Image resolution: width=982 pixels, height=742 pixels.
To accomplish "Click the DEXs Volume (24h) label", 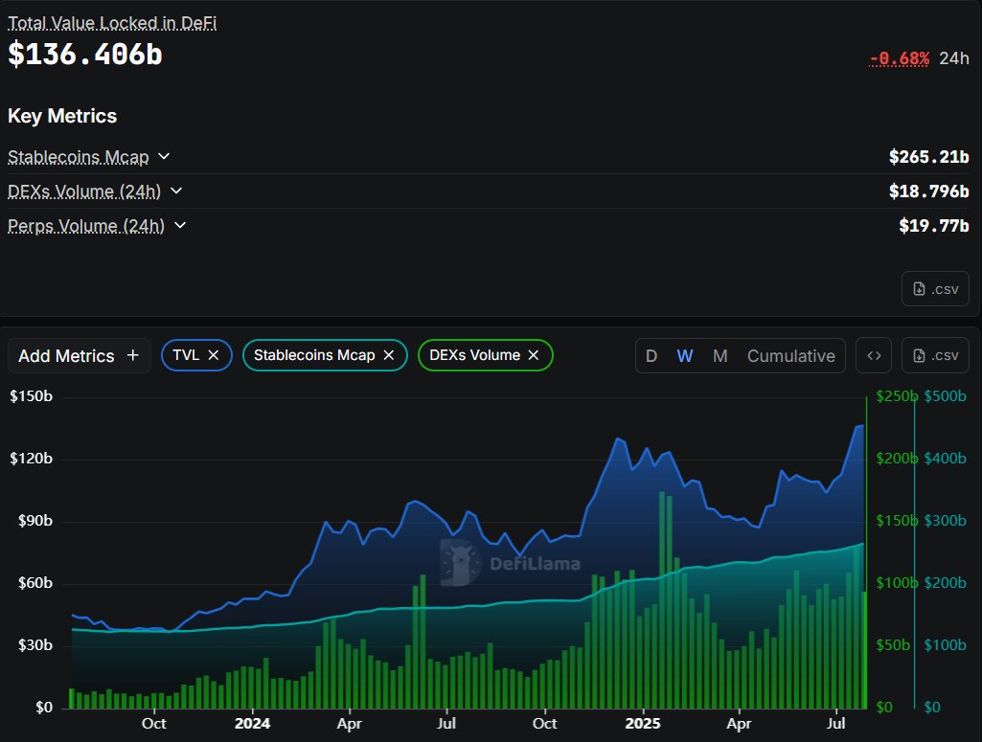I will click(x=84, y=191).
